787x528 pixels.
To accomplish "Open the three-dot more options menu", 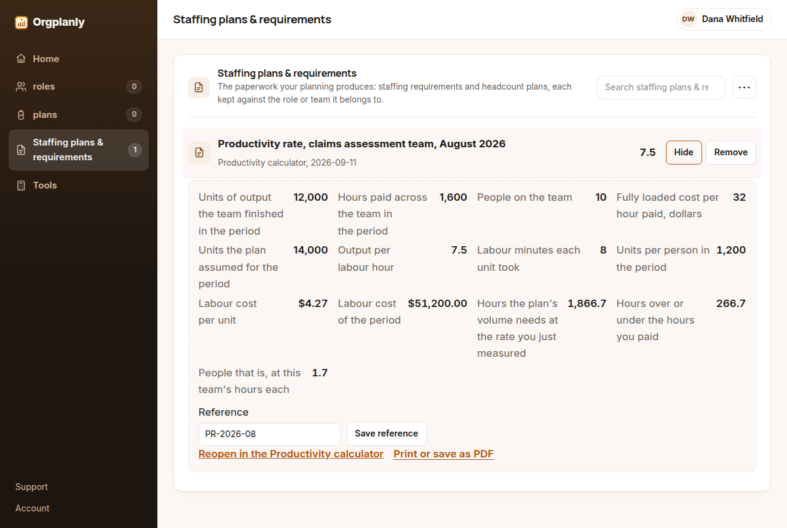I will (745, 87).
